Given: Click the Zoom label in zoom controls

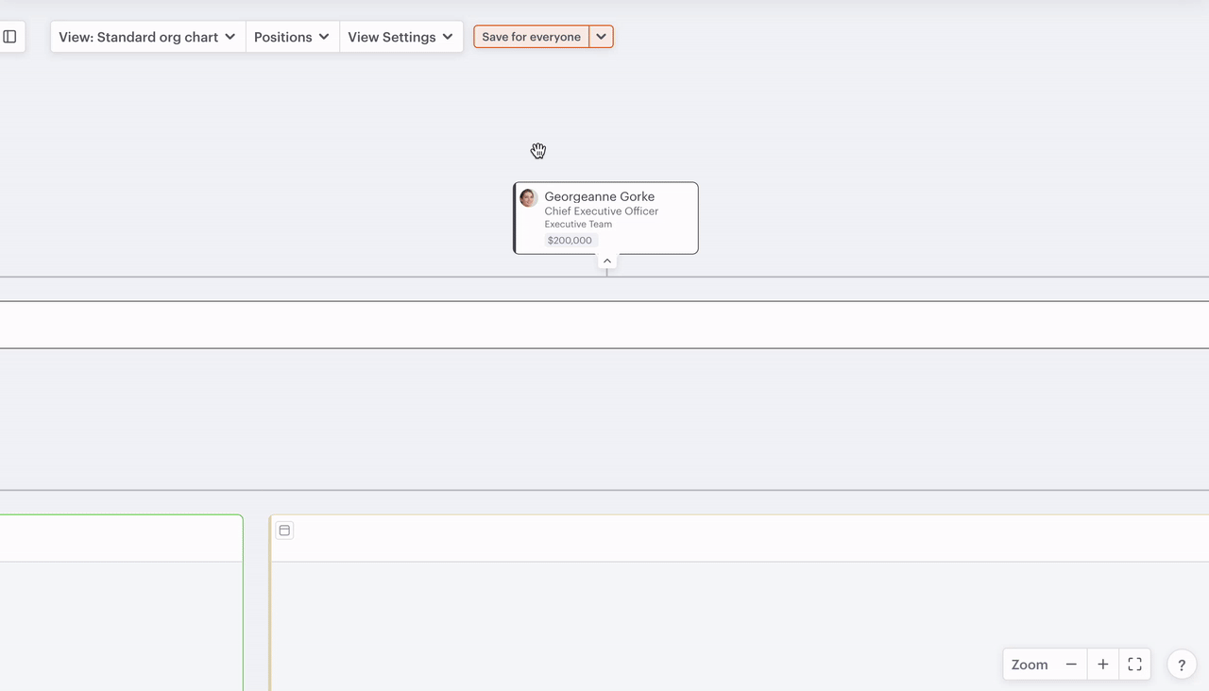Looking at the screenshot, I should 1030,665.
